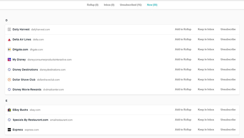Screen dimensions: 244x138
Task: Select the New (88) tab
Action: click(152, 5)
